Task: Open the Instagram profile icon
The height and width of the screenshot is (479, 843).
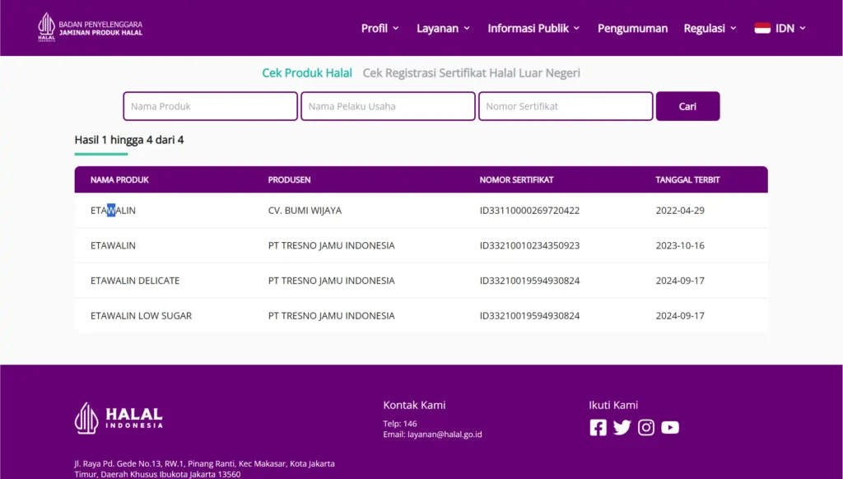Action: 646,427
